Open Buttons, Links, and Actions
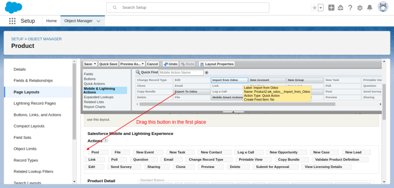Screen dimensions: 394x188 point(37,115)
